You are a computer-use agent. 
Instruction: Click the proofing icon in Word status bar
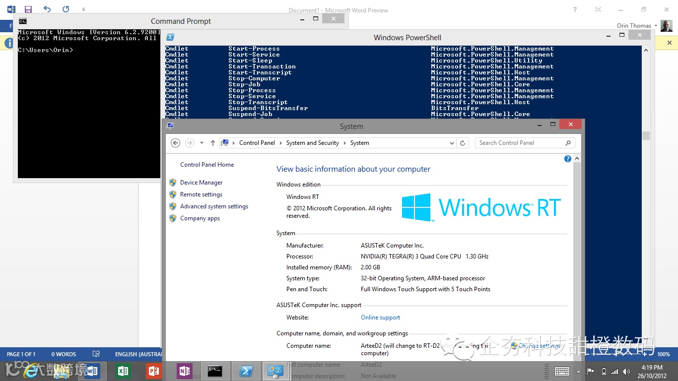pos(96,354)
